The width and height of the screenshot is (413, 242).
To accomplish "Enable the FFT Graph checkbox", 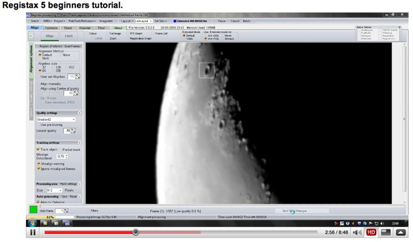I will pos(128,33).
